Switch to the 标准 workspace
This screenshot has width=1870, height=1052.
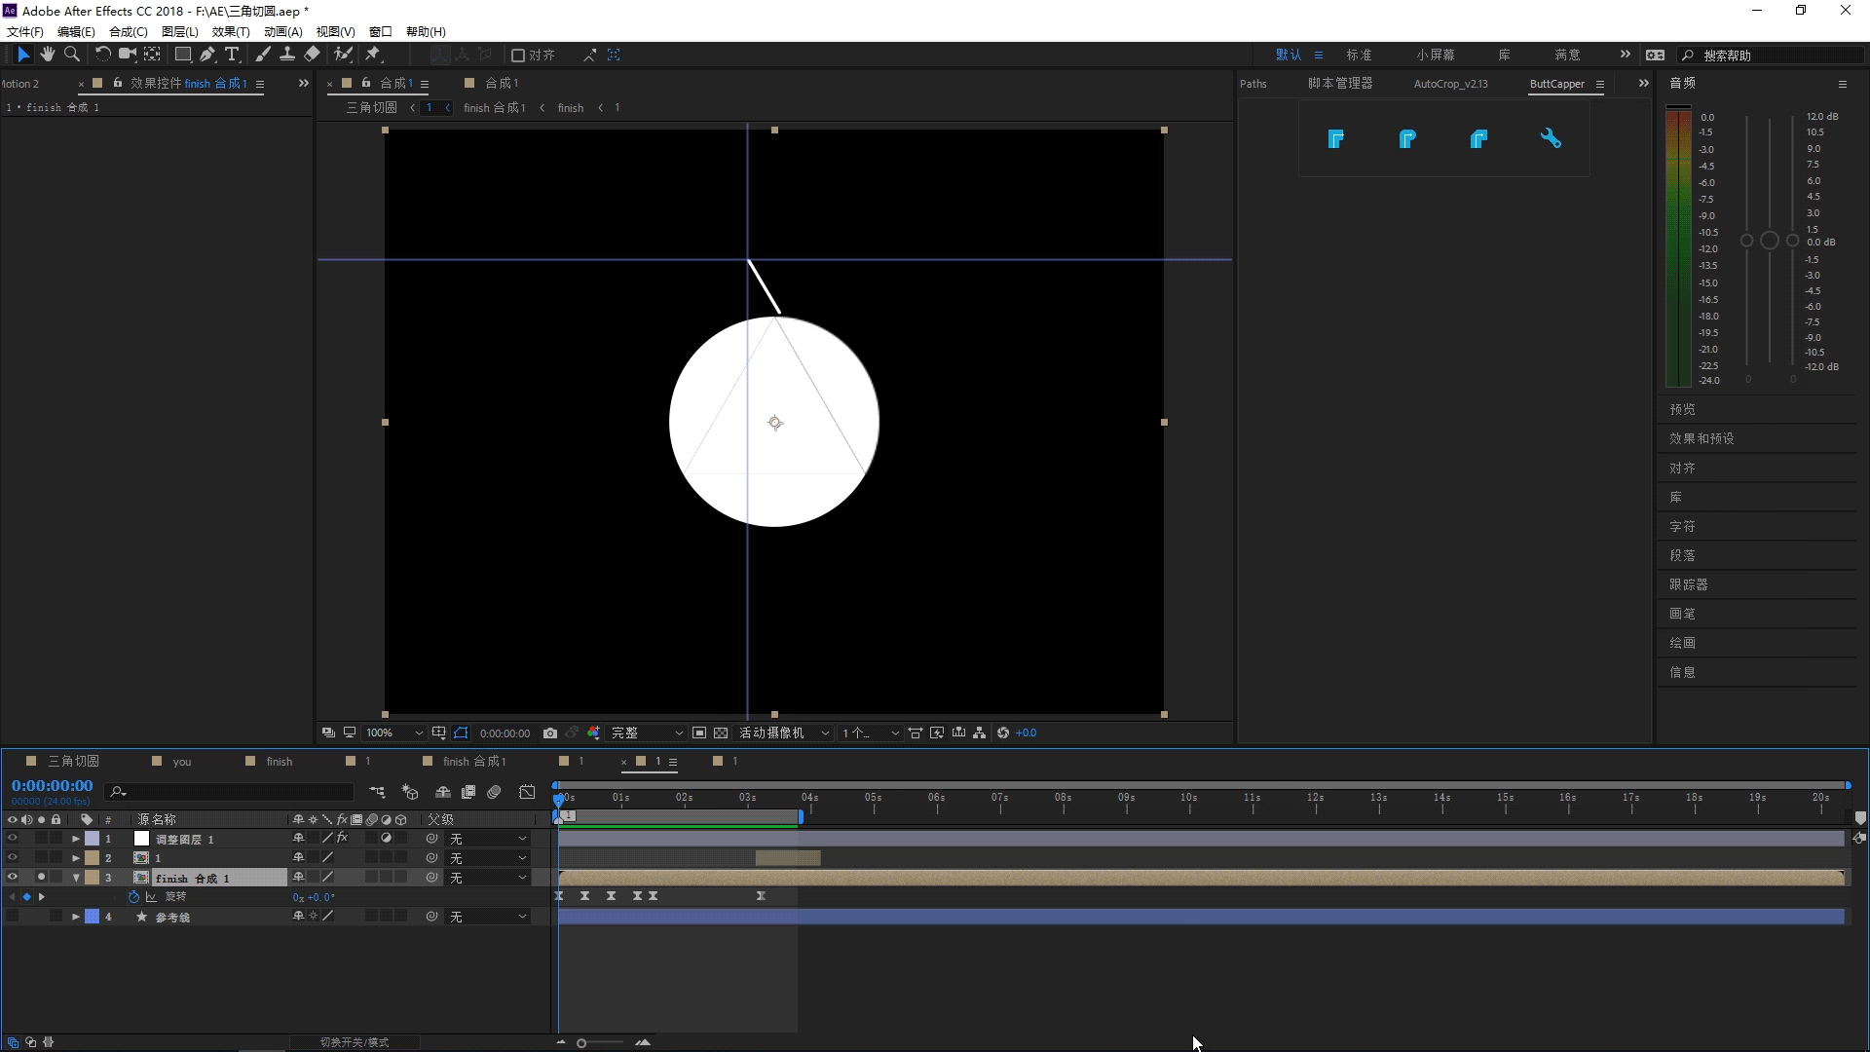click(x=1359, y=56)
